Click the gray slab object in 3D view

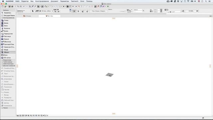(109, 75)
